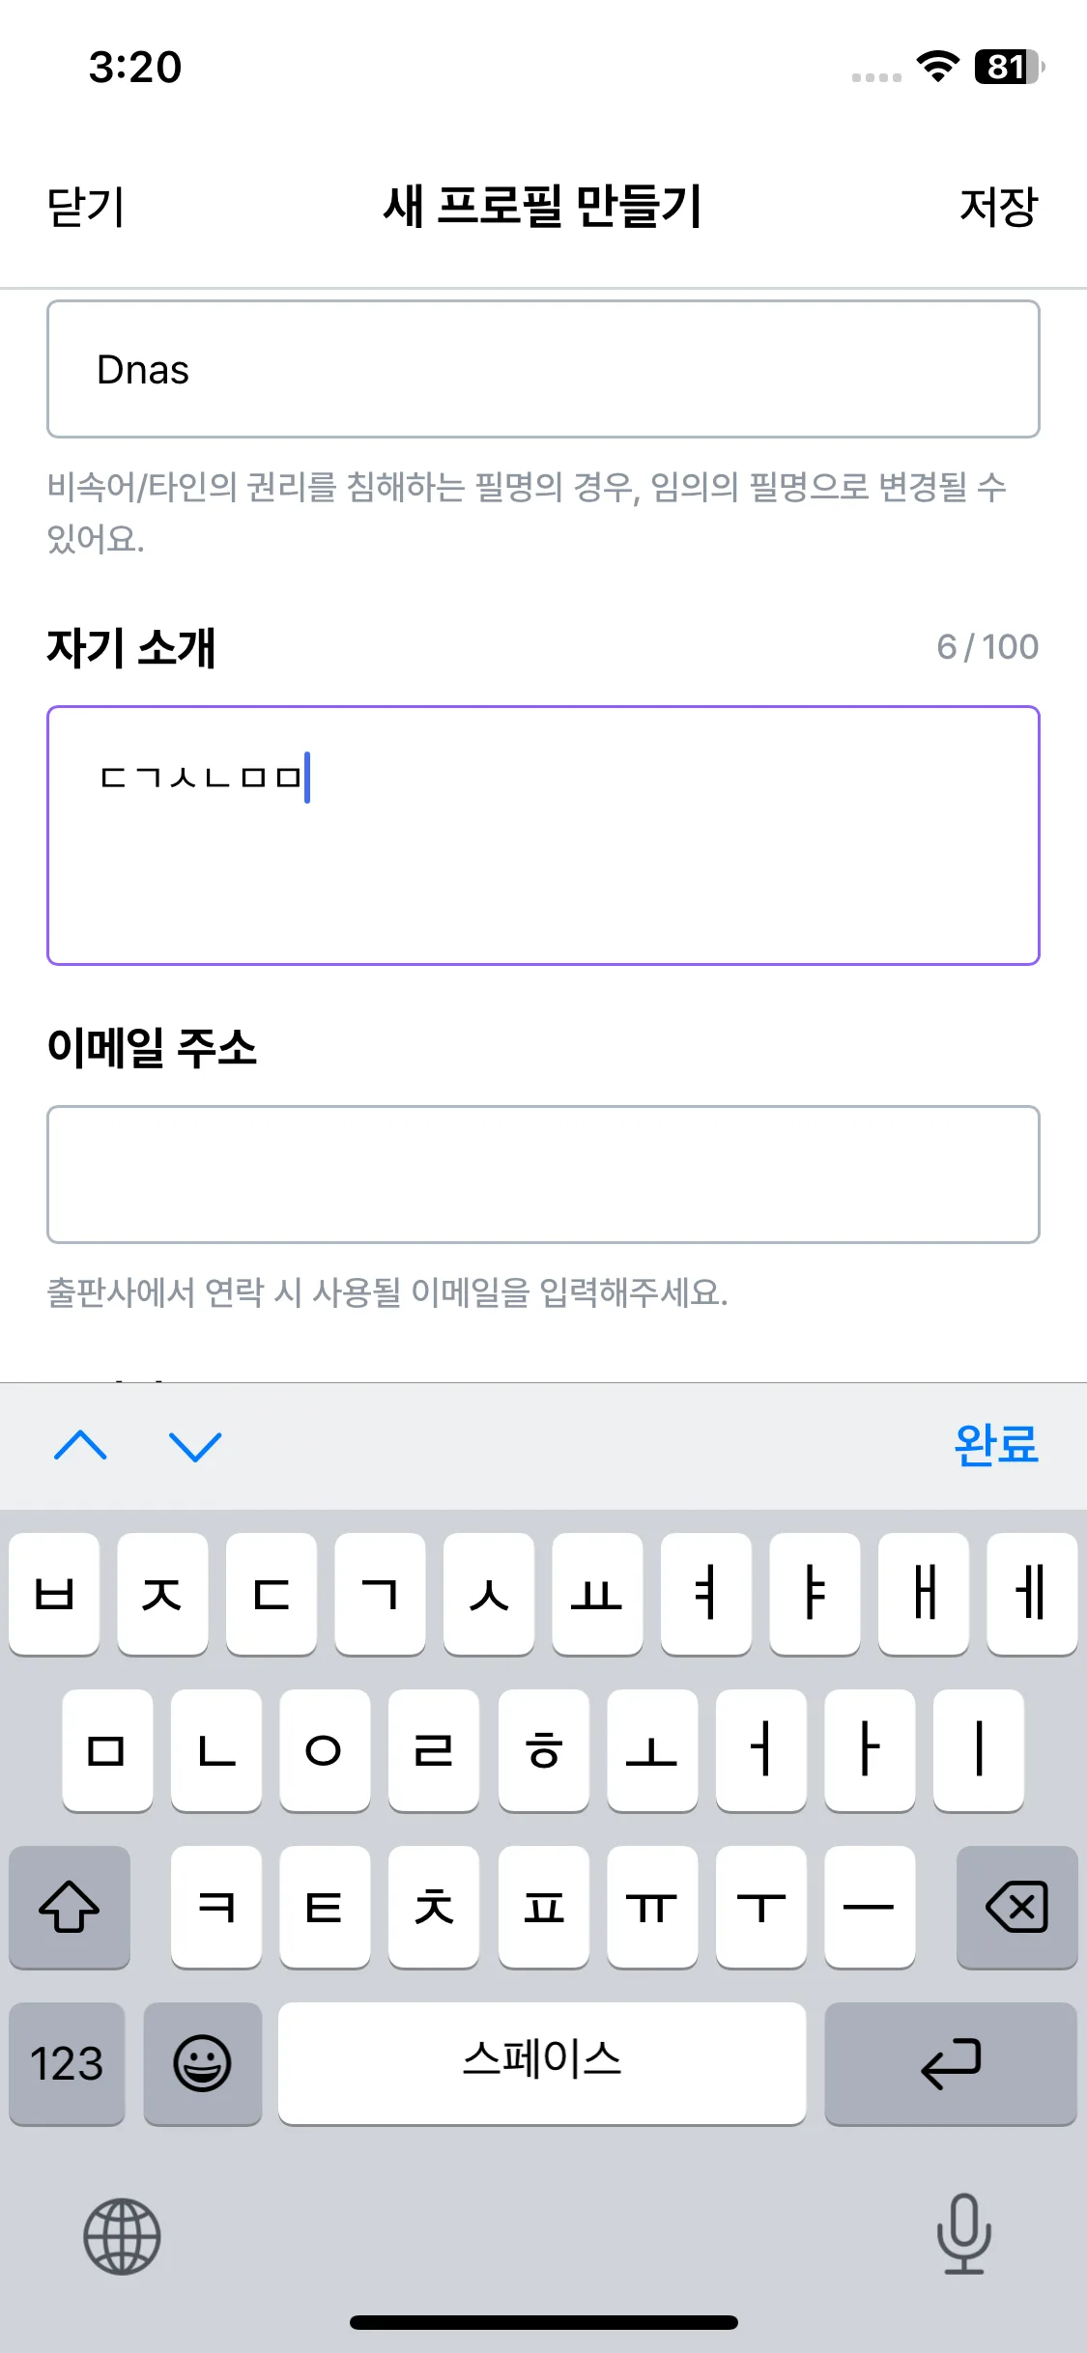Type the ㅂ key

point(54,1594)
